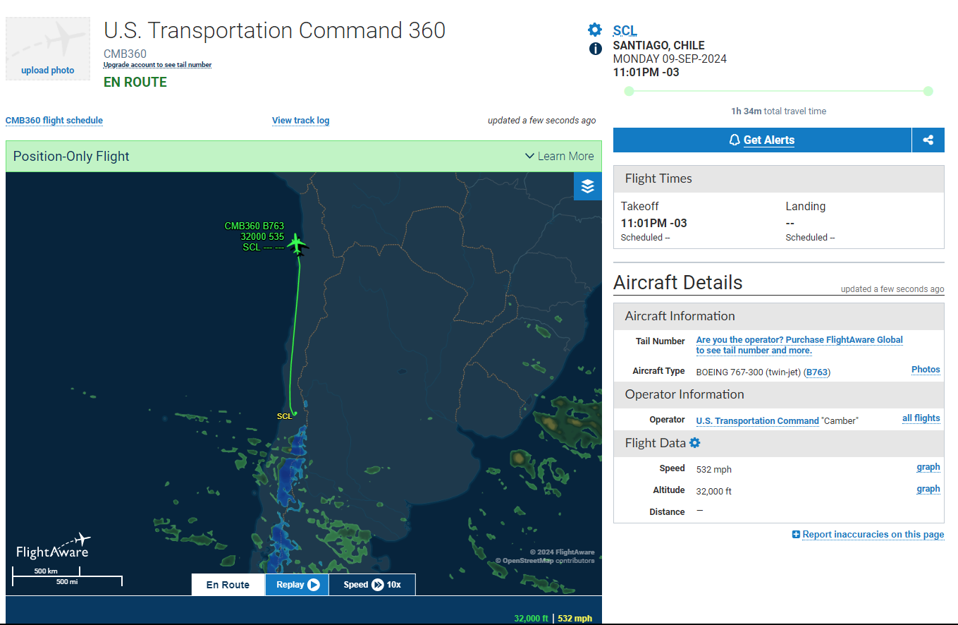This screenshot has width=958, height=625.
Task: Select the En Route tab
Action: click(228, 585)
